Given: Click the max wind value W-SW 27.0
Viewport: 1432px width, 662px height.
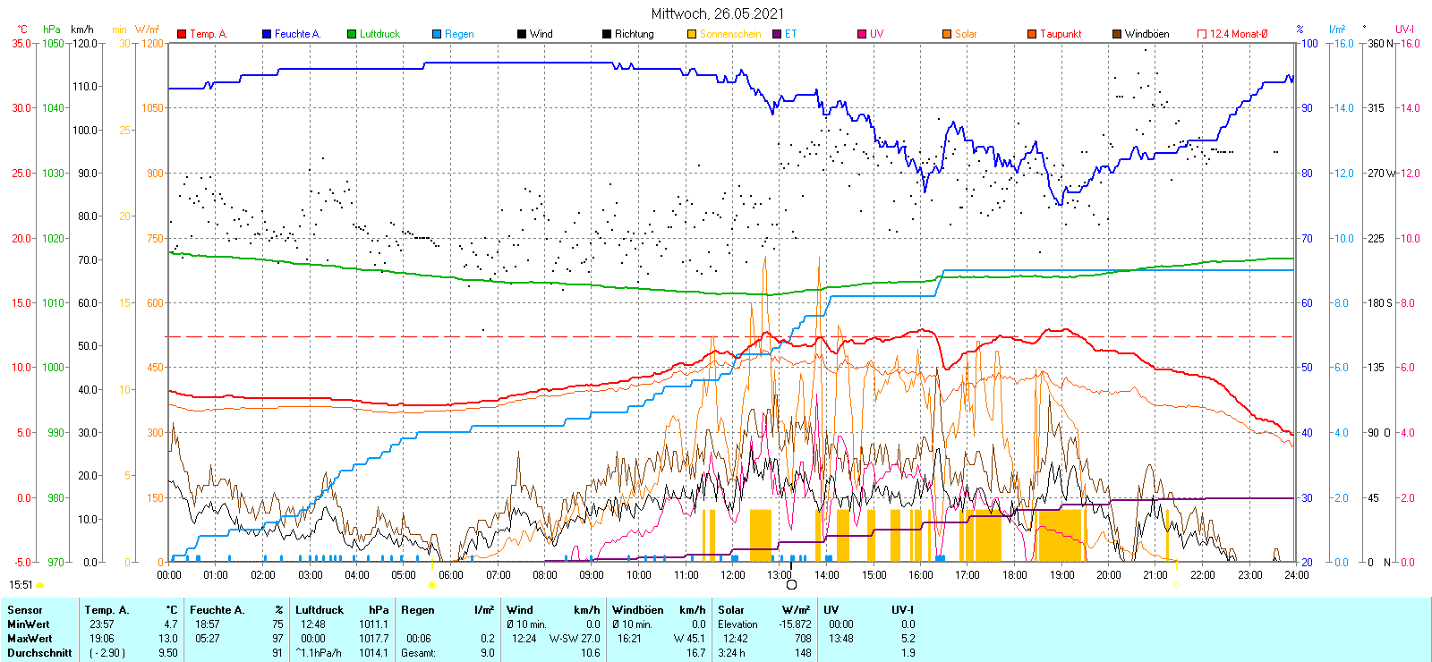Looking at the screenshot, I should pos(575,639).
